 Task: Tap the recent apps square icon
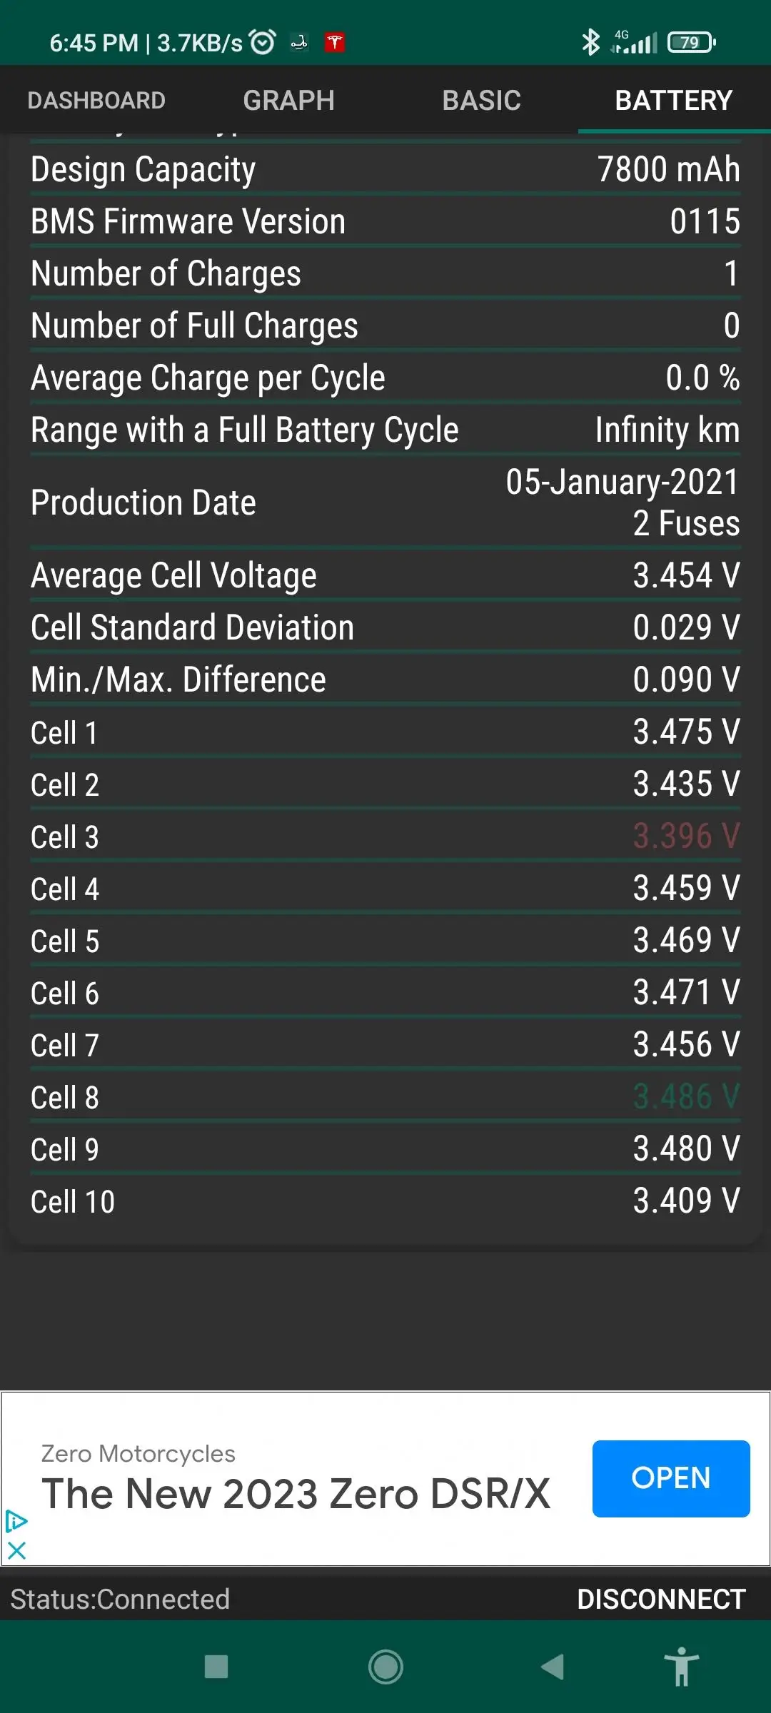pyautogui.click(x=216, y=1667)
